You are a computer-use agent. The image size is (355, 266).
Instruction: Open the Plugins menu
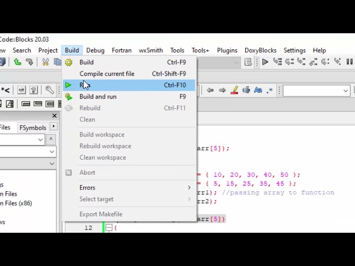pos(227,50)
